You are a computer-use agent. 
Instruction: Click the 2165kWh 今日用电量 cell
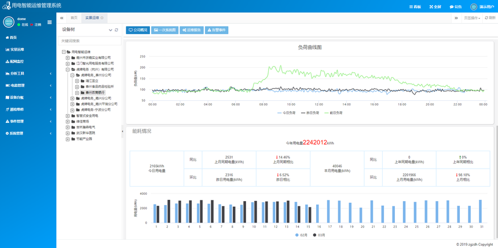157,169
